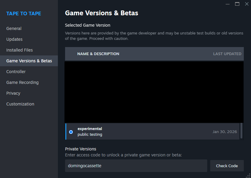Open the Installed Files section
Image resolution: width=251 pixels, height=178 pixels.
19,50
